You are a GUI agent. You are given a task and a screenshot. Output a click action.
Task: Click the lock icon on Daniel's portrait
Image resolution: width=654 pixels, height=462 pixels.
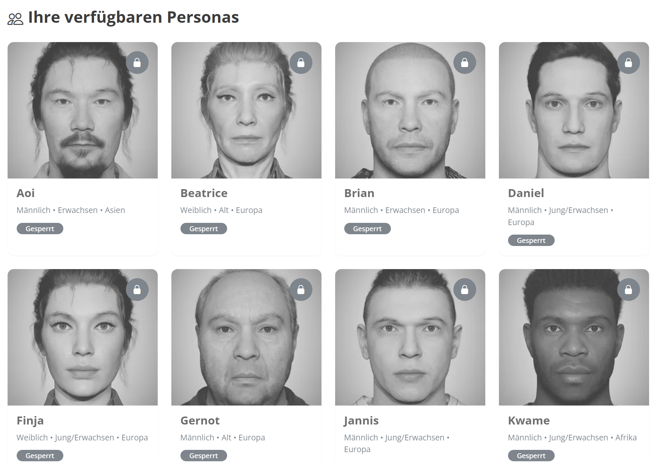pos(629,63)
